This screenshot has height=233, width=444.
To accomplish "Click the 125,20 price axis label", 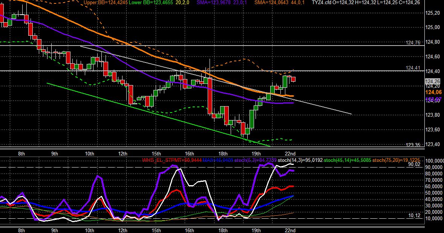I will (433, 13).
